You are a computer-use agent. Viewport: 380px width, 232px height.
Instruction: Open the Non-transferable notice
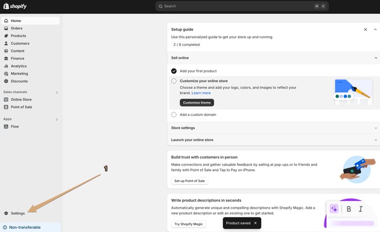click(x=30, y=228)
